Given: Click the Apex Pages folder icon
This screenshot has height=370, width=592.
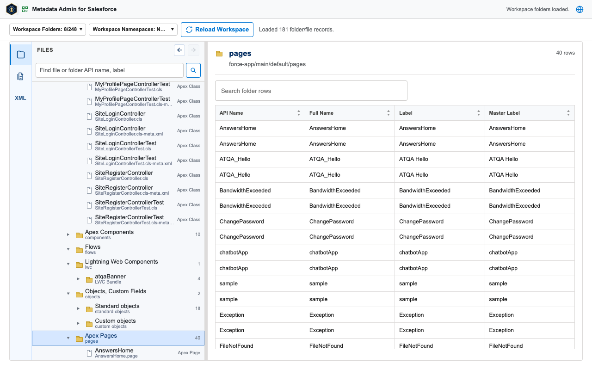Looking at the screenshot, I should click(79, 339).
